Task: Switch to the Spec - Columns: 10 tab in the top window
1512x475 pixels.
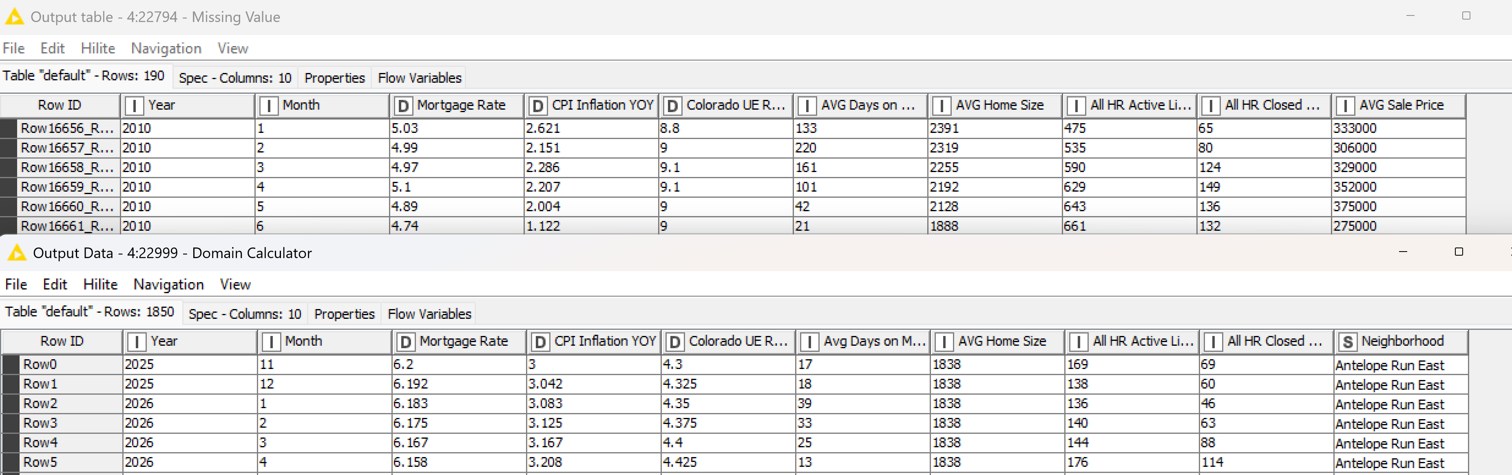Action: 235,77
